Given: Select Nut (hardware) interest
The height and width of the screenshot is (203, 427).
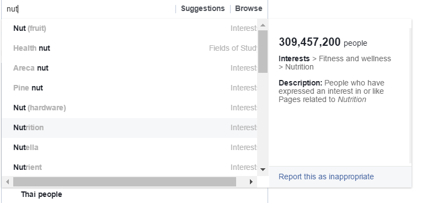Looking at the screenshot, I should coord(130,108).
